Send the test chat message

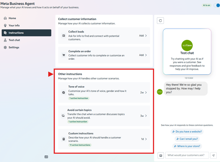[x=213, y=155]
